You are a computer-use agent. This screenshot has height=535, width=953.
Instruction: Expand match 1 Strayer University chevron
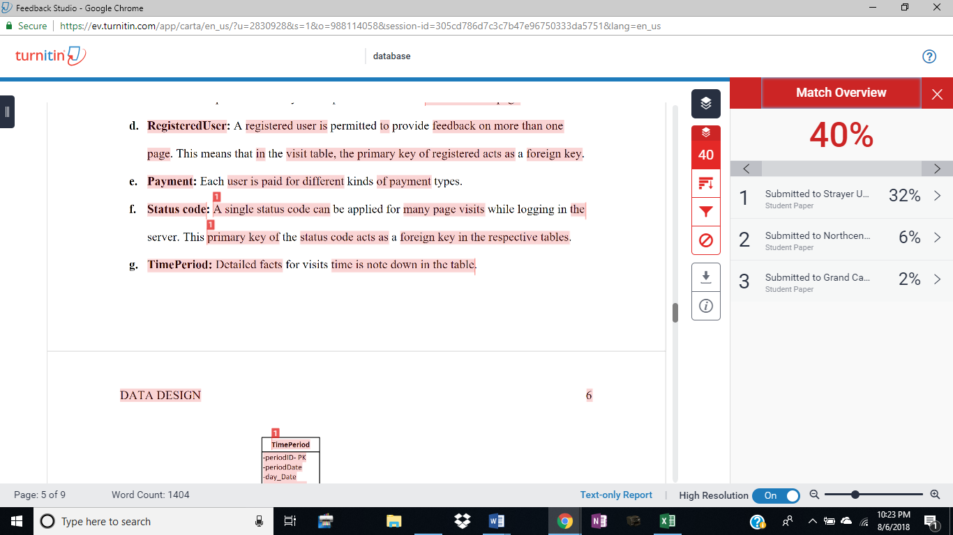[x=937, y=196]
